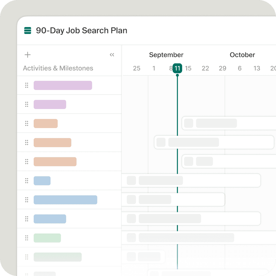
Task: Select the longest blue activity label
Action: 65,200
